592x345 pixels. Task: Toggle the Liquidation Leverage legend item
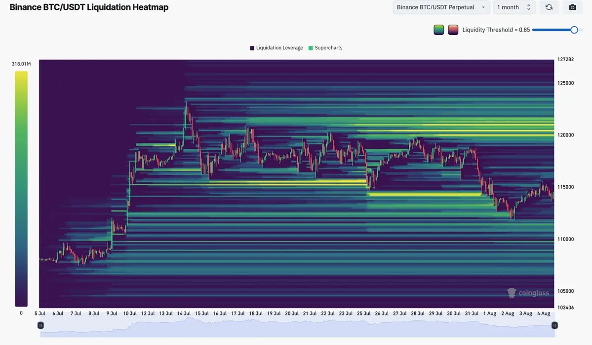click(x=276, y=48)
